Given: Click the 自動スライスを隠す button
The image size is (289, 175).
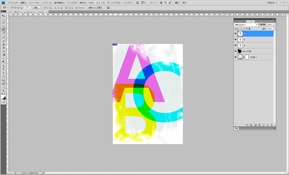Looking at the screenshot, I should click(95, 7).
